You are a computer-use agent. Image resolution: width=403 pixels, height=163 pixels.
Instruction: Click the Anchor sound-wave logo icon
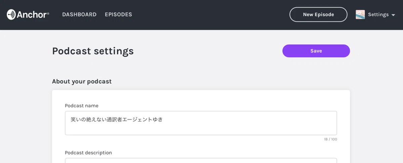(11, 14)
